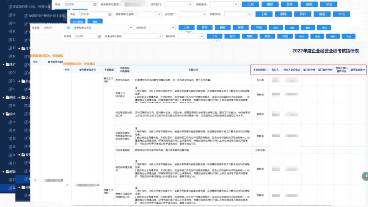368x207 pixels.
Task: Collapse the 企业 folder tree node
Action: tap(3, 114)
